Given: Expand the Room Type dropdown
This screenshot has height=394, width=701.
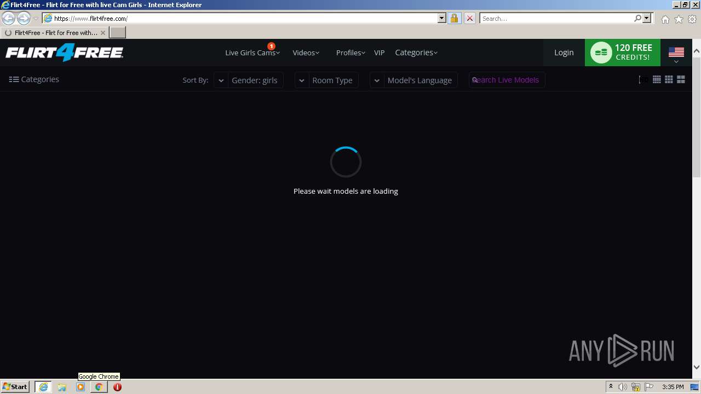Looking at the screenshot, I should pos(327,80).
